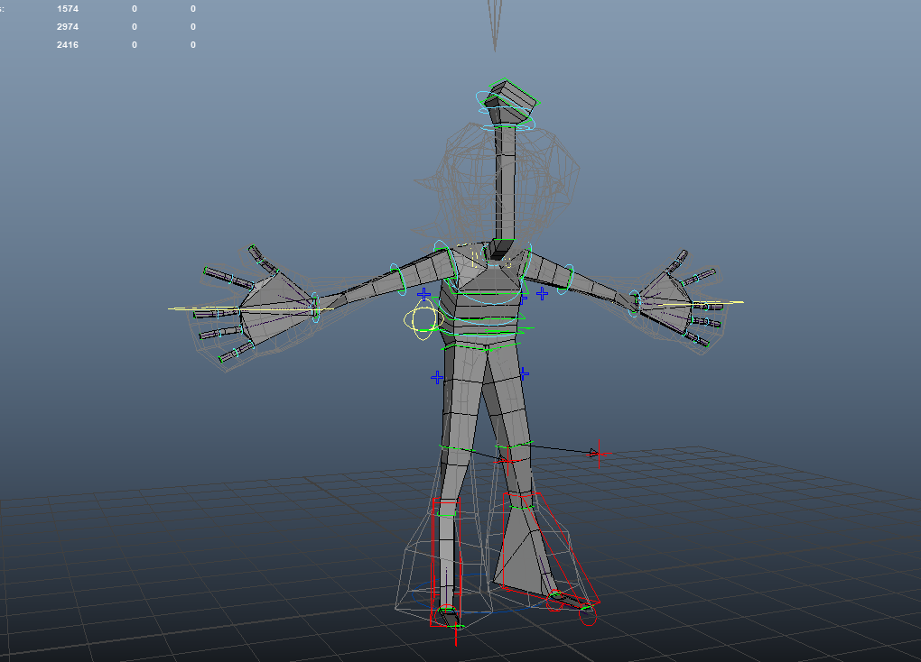The height and width of the screenshot is (662, 921).
Task: Select the cyan neck ring below the head box
Action: coord(509,125)
